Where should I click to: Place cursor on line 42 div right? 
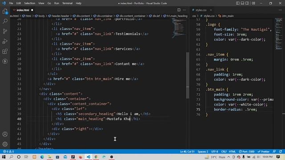point(77,129)
